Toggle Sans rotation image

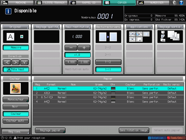coord(134,130)
